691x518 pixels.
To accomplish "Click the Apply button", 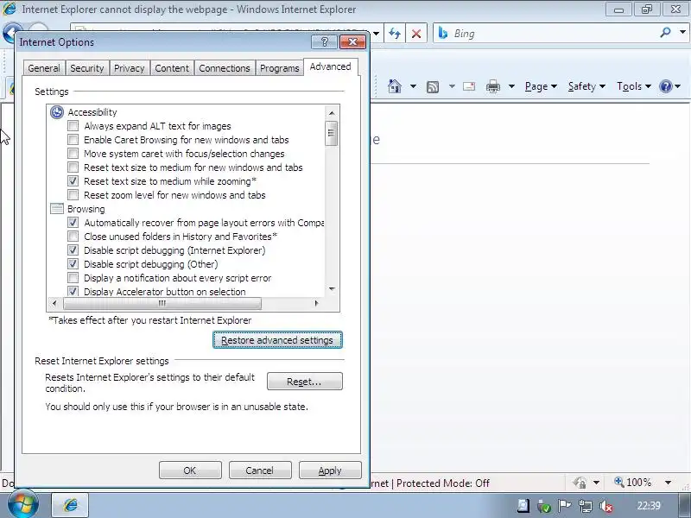I will point(330,471).
